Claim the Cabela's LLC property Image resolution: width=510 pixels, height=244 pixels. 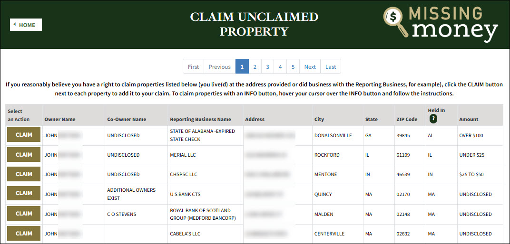(x=24, y=234)
